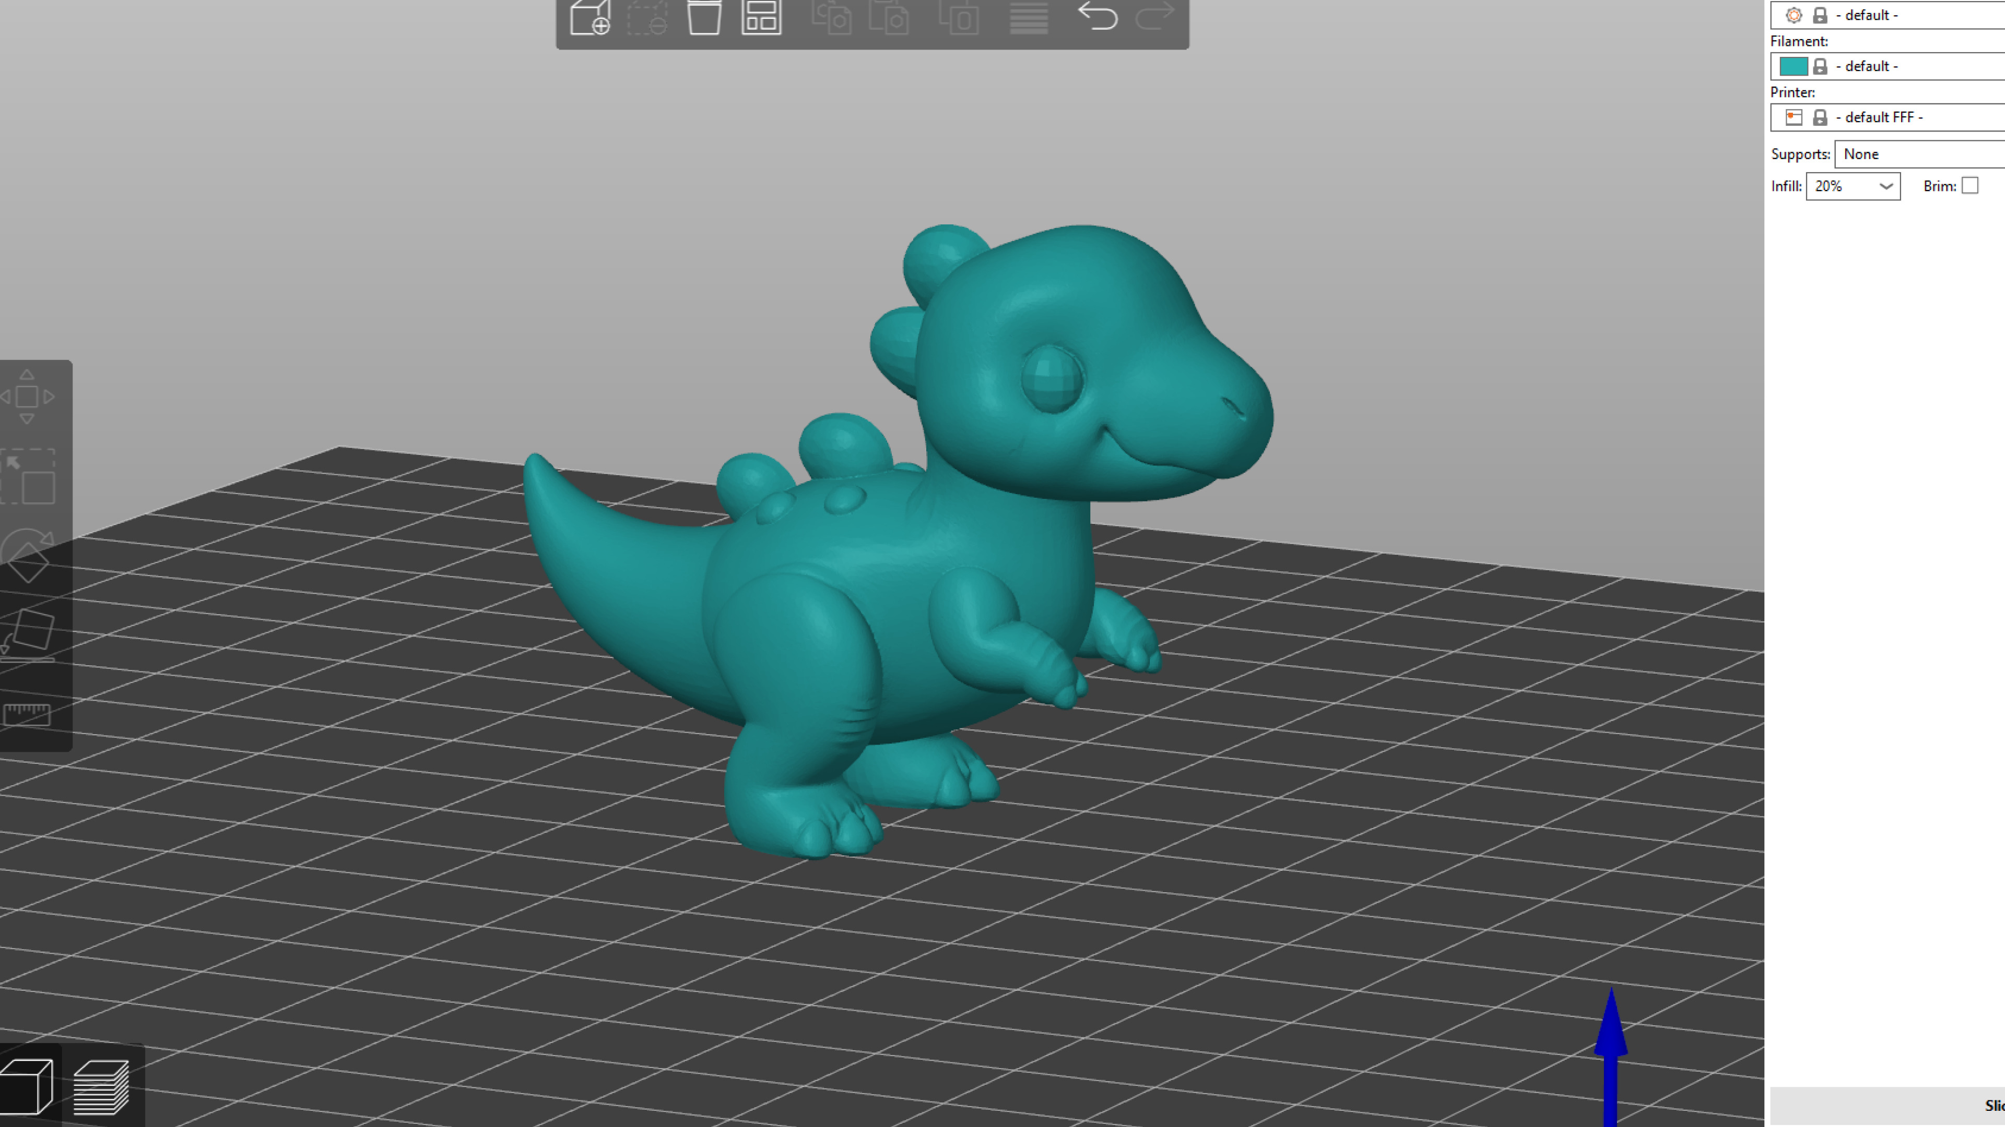This screenshot has width=2005, height=1127.
Task: Click the 'Supports:' label
Action: click(1800, 154)
